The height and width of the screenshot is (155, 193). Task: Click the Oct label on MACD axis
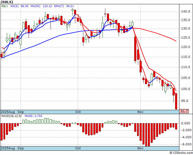(78, 148)
